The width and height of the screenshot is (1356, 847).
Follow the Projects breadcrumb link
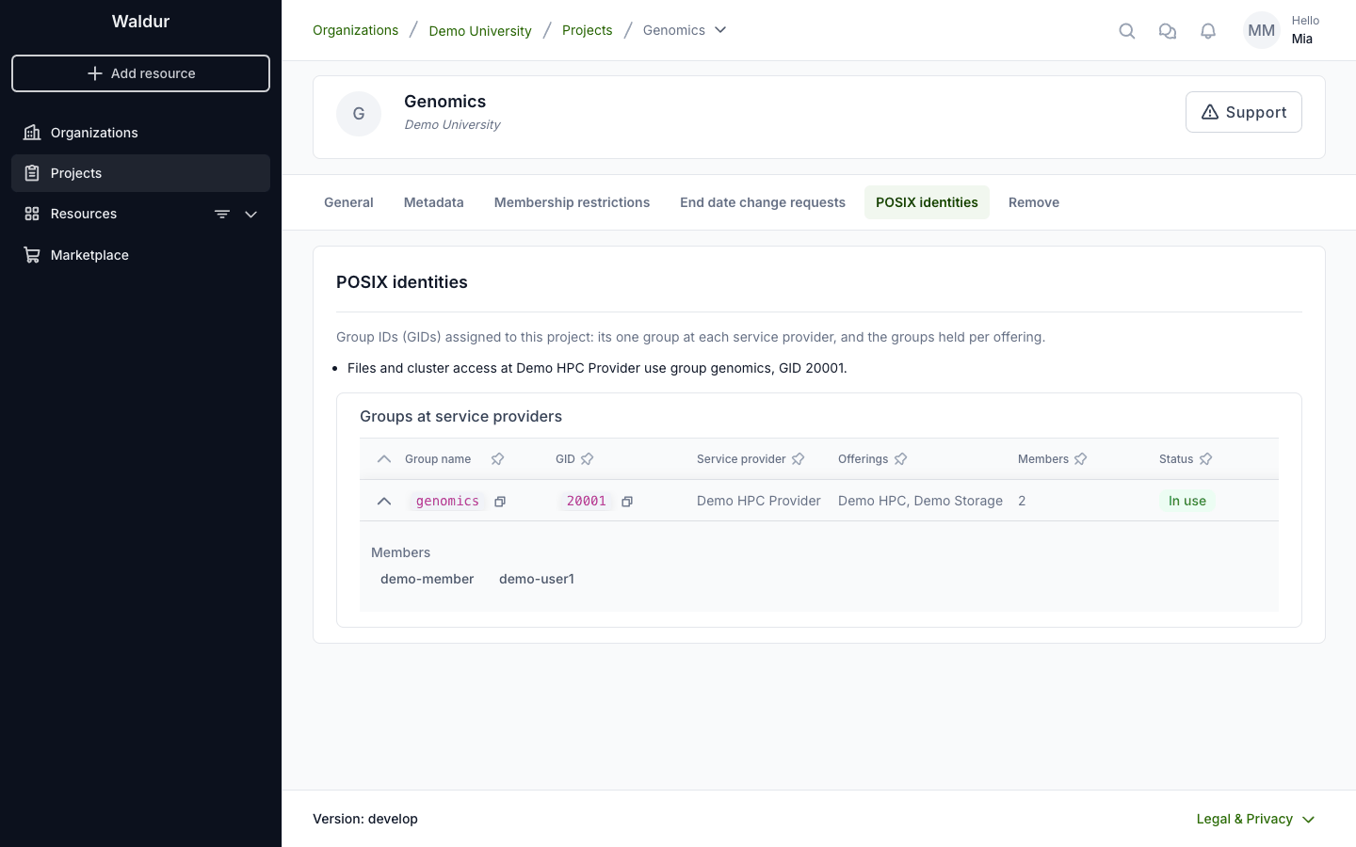(x=587, y=30)
